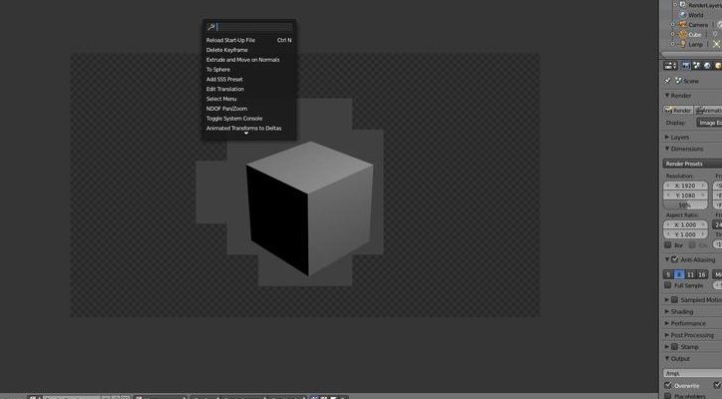Collapse the Anti-Aliasing panel triangle

point(667,260)
